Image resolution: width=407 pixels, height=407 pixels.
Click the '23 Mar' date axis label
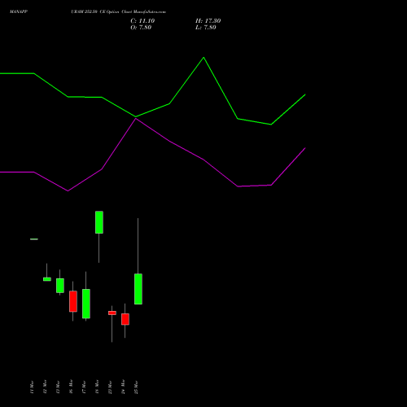coord(110,387)
